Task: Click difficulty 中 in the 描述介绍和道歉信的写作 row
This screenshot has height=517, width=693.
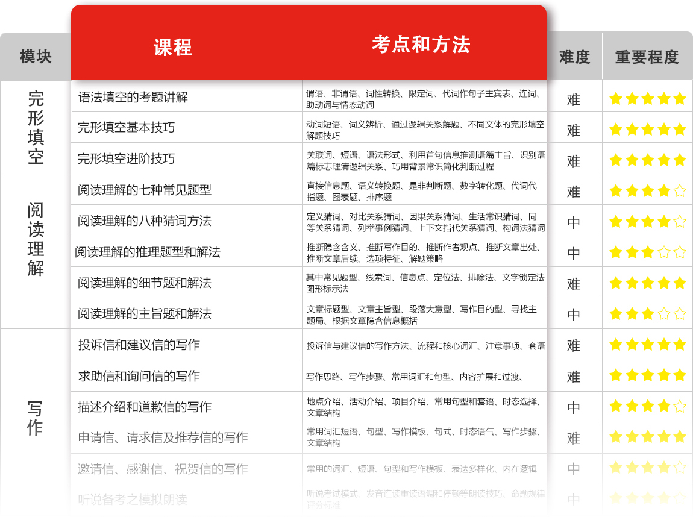Action: [574, 407]
